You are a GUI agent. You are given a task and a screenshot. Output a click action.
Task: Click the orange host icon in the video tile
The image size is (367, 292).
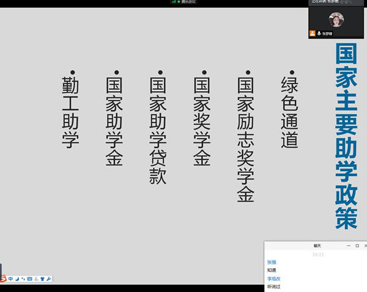click(313, 34)
